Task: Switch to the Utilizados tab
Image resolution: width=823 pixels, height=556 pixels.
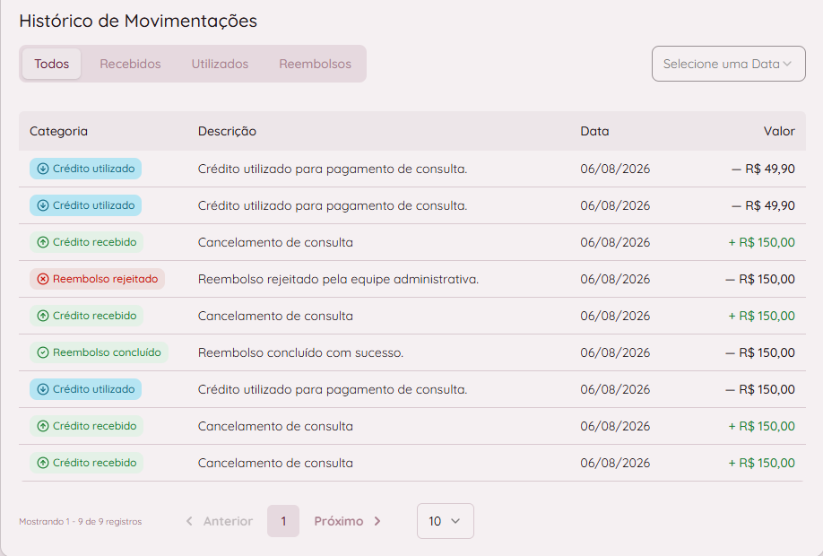Action: pyautogui.click(x=220, y=64)
